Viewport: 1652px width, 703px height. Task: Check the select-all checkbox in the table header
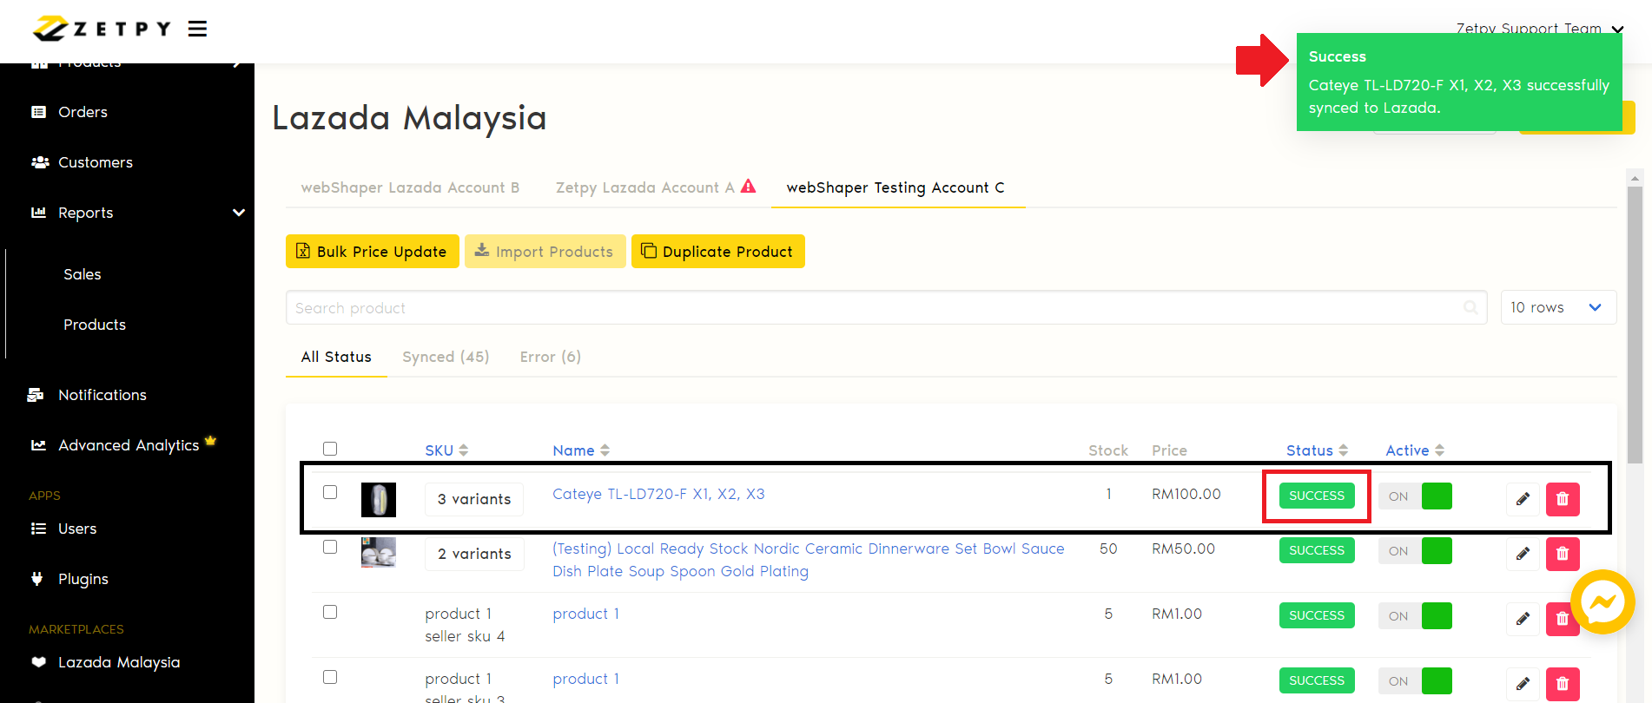pos(330,449)
